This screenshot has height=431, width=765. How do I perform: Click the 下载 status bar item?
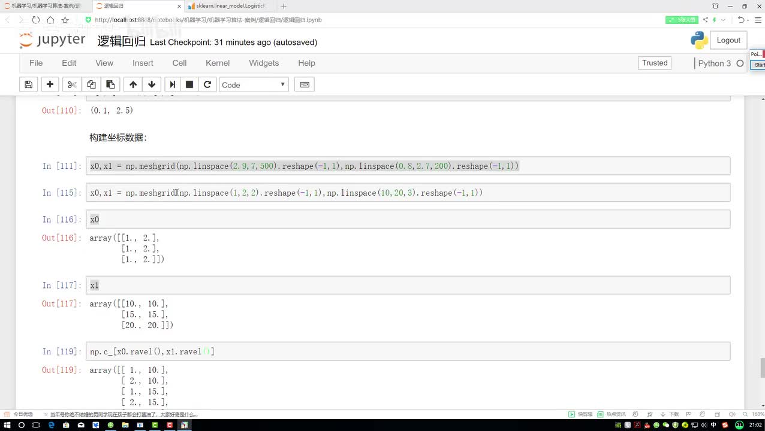[670, 414]
